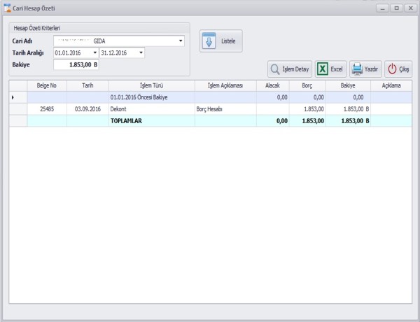Click Borç value 1.853,00 in Dekont row

tap(307, 109)
